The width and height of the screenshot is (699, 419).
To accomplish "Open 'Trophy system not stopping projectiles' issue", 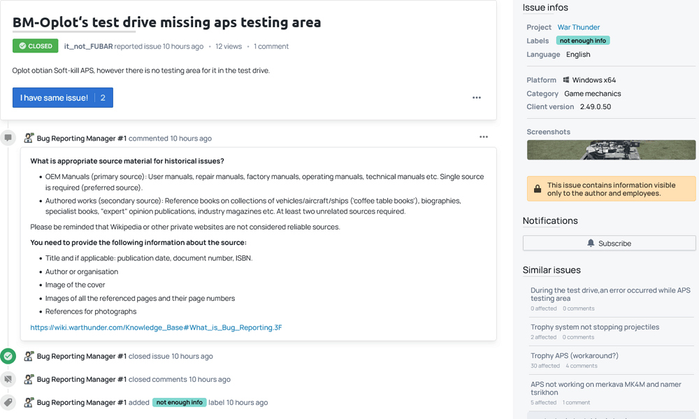I will coord(594,327).
